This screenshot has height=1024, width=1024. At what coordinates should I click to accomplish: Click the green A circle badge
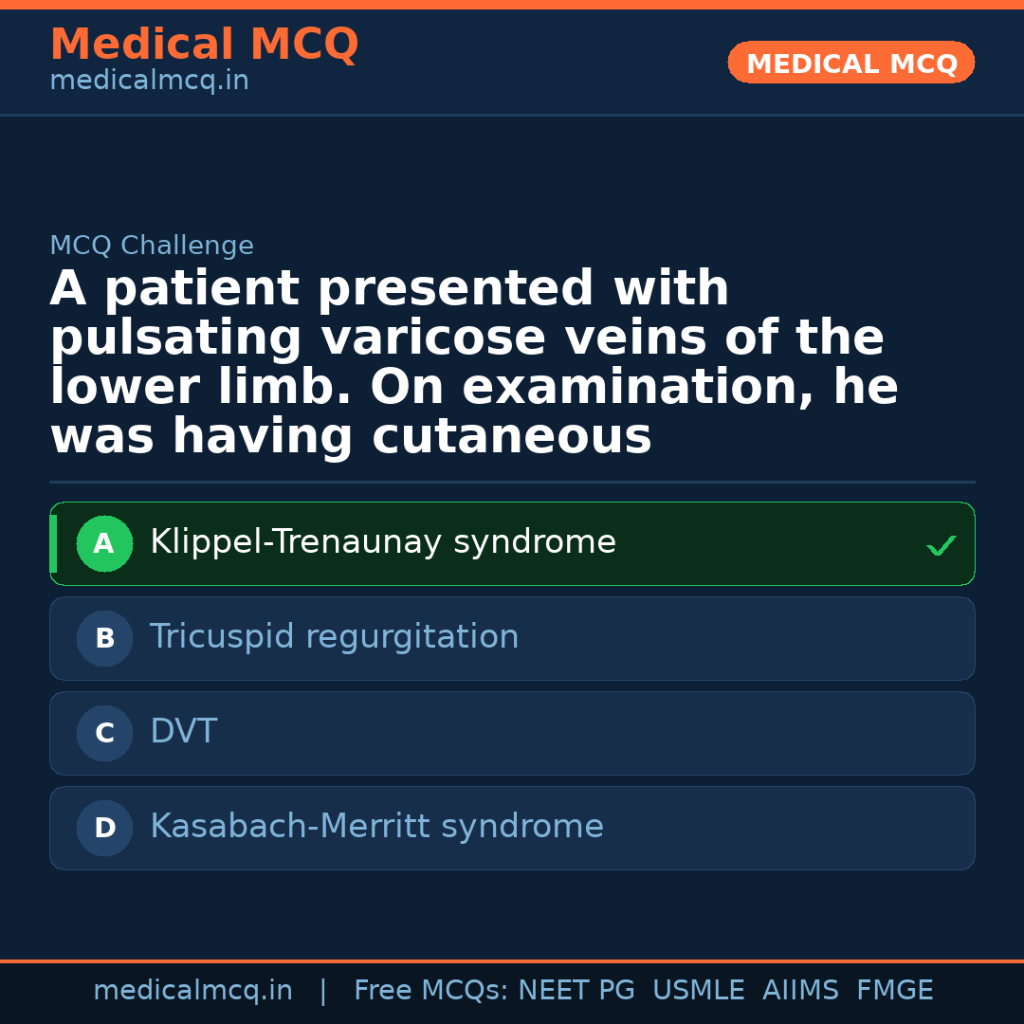(x=104, y=544)
